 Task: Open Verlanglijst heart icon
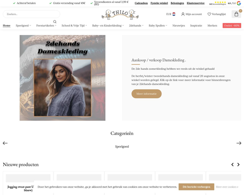coord(209,14)
